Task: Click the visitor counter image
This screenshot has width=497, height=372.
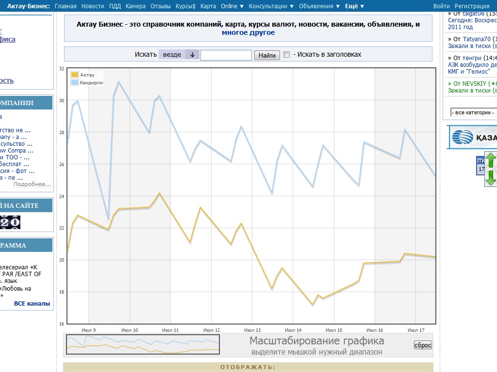Action: click(10, 222)
